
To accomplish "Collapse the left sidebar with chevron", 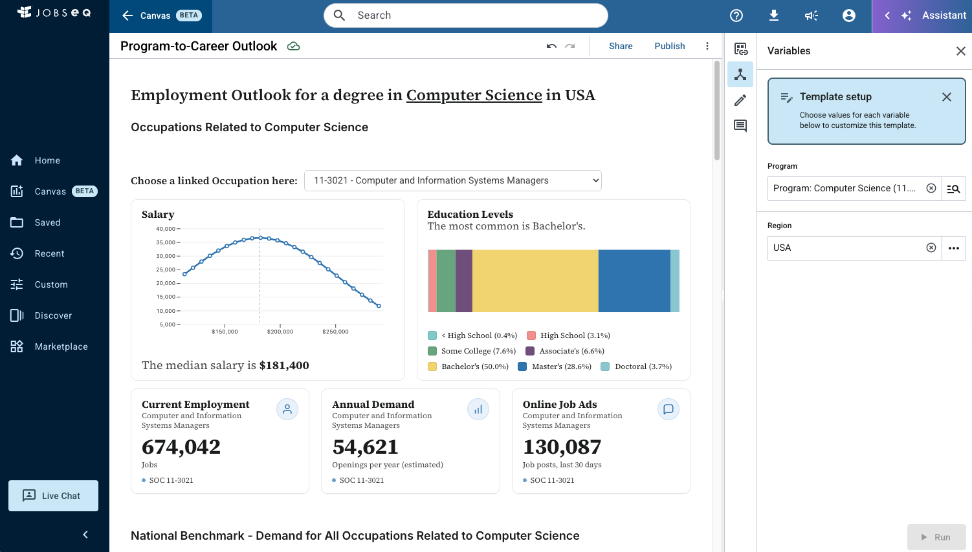I will pos(85,535).
